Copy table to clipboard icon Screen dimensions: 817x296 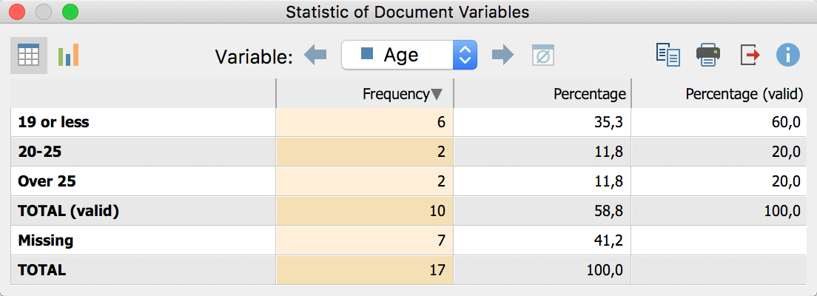tap(668, 55)
